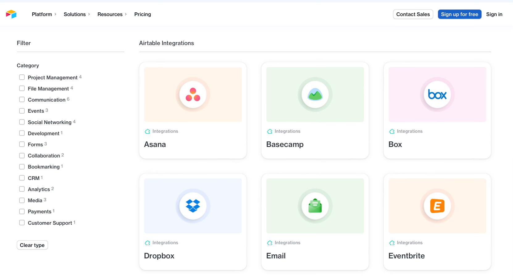513x280 pixels.
Task: Click the green Email envelope icon
Action: [x=315, y=206]
